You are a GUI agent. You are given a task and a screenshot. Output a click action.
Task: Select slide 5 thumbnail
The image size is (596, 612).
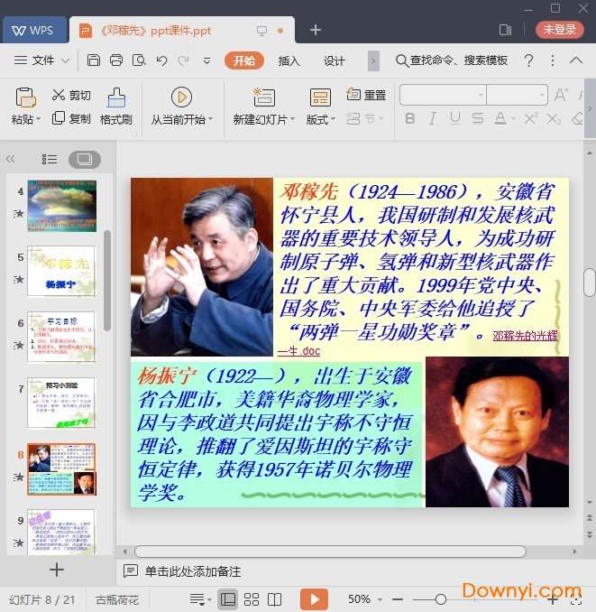click(61, 271)
